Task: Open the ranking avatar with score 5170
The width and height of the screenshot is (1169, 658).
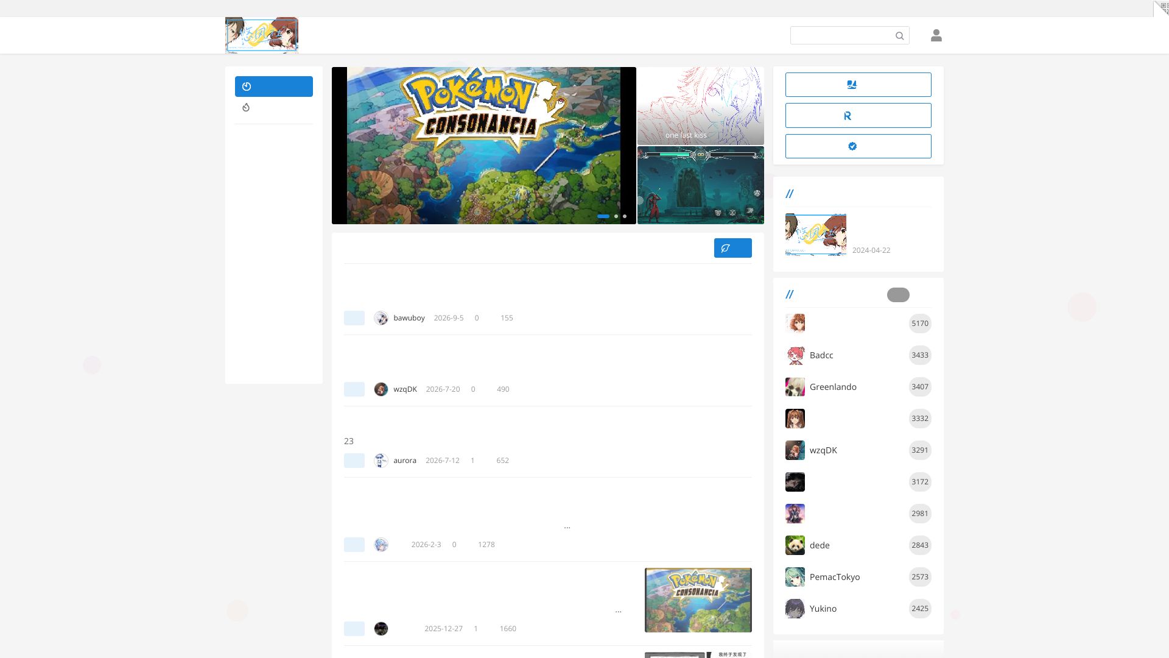Action: pos(795,324)
